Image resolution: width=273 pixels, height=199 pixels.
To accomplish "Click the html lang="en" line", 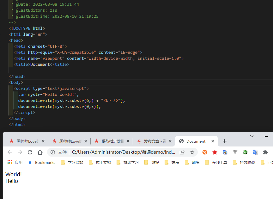I will pyautogui.click(x=28, y=34).
